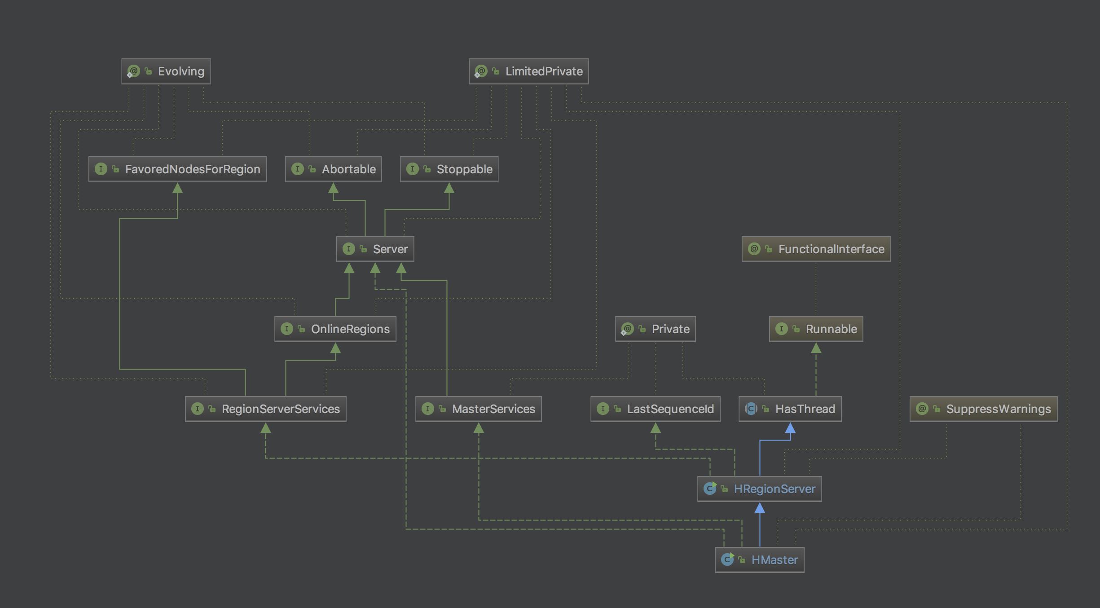Screen dimensions: 1100x608
Task: Select the HasThread label text
Action: pyautogui.click(x=805, y=409)
